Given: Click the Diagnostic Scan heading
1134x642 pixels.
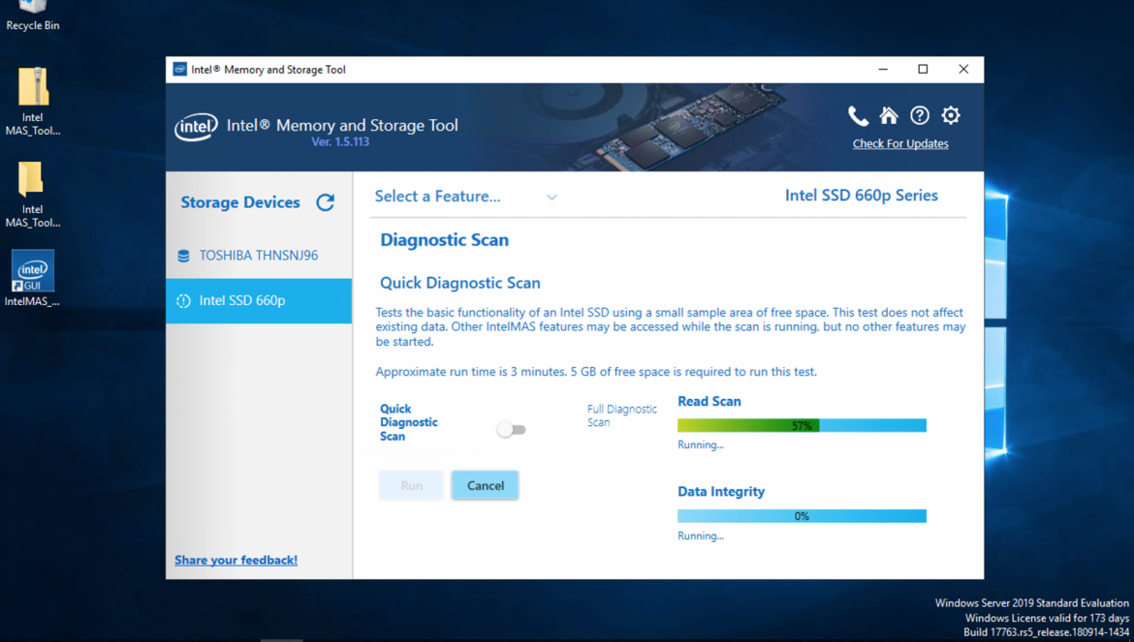Looking at the screenshot, I should [445, 240].
